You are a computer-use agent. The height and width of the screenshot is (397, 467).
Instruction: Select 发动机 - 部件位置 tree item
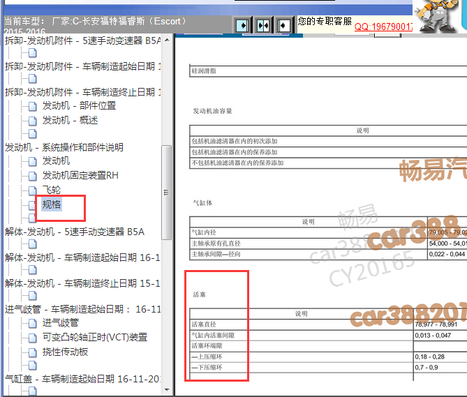[79, 105]
